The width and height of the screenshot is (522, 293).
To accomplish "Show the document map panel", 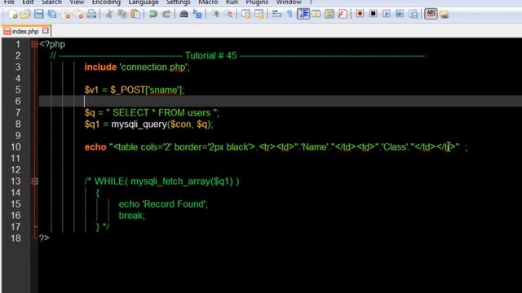I will click(330, 15).
